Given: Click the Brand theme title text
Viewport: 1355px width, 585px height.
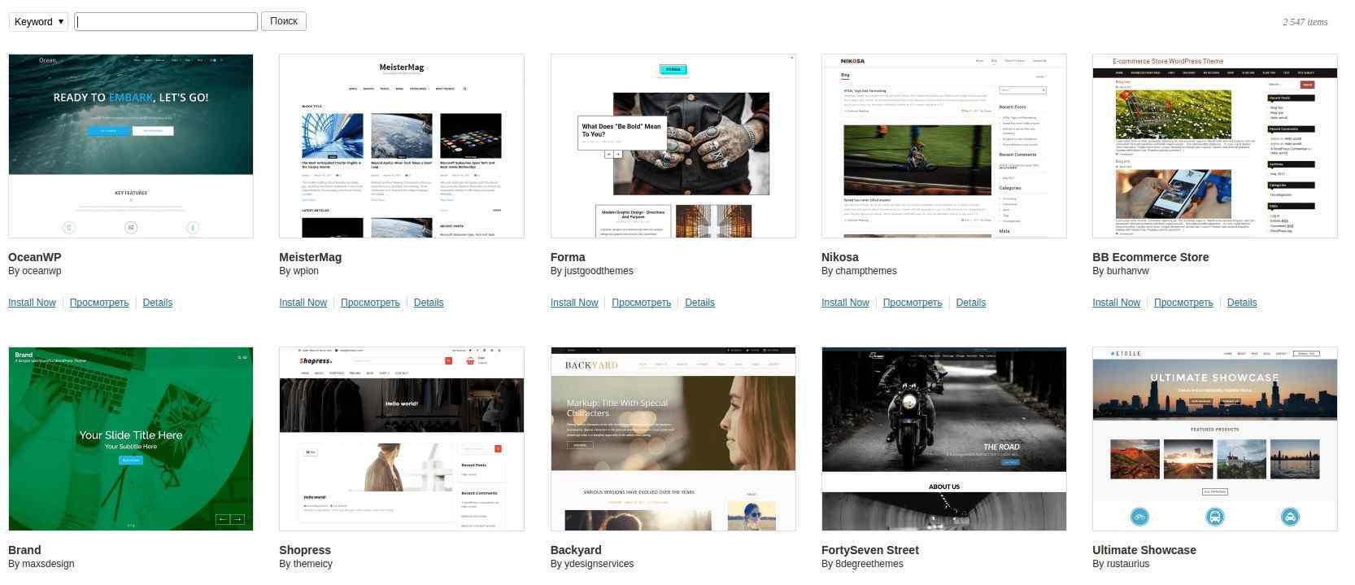Looking at the screenshot, I should coord(24,550).
